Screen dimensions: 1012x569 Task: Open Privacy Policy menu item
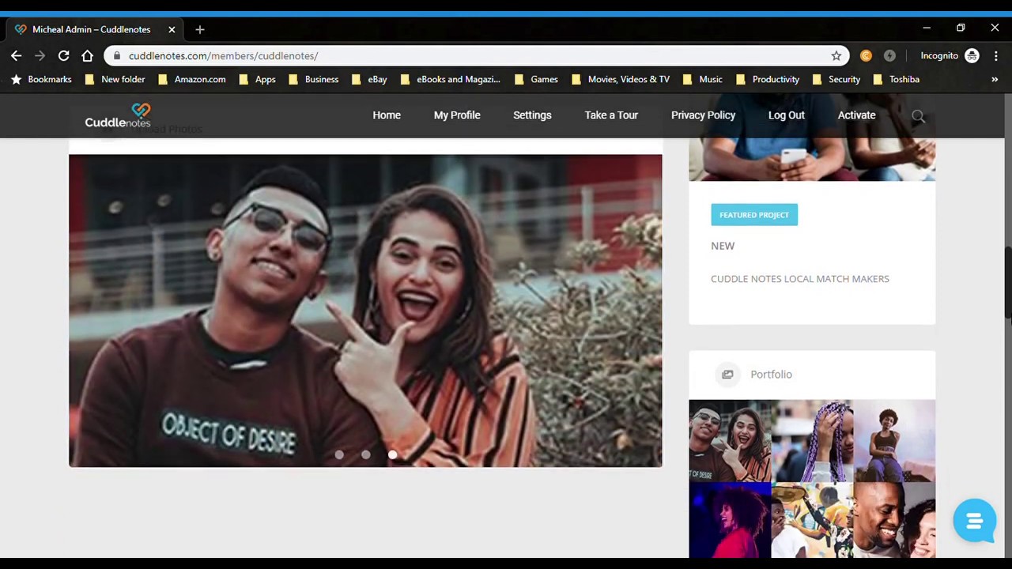703,115
